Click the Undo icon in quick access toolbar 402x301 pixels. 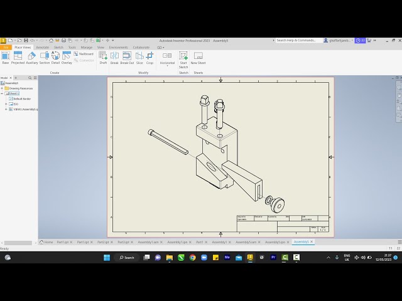coord(32,40)
